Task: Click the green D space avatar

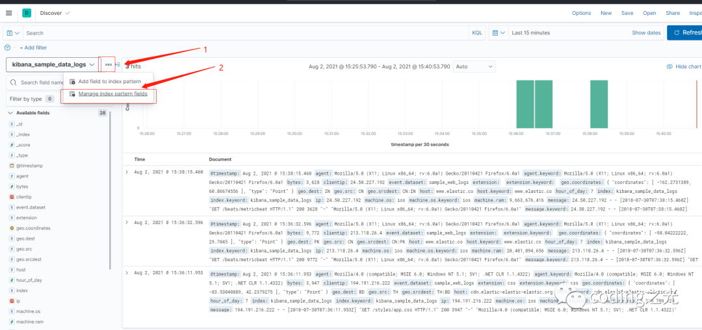Action: pos(27,13)
